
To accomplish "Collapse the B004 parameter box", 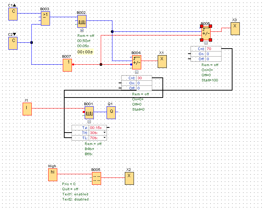I will (x=137, y=72).
